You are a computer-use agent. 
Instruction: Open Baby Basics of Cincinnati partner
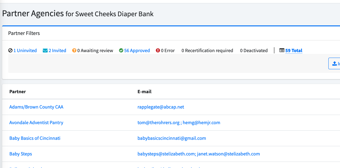coord(35,138)
